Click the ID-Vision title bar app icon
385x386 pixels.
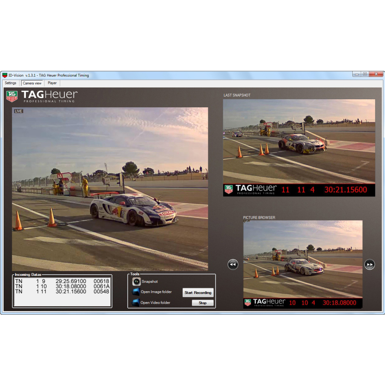coord(5,75)
